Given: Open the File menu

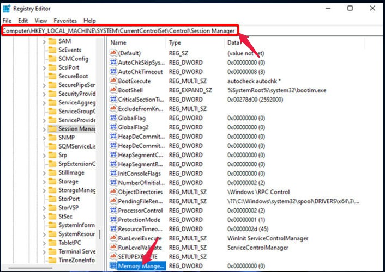Looking at the screenshot, I should click(7, 21).
